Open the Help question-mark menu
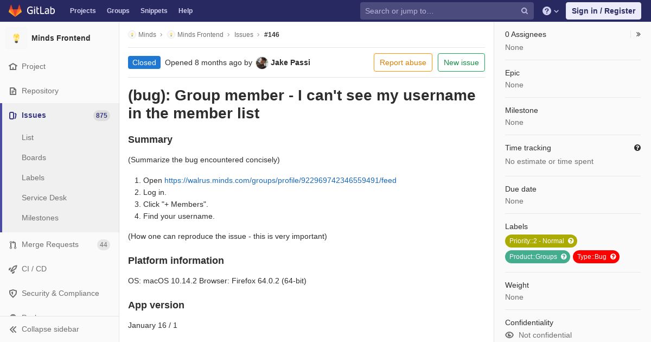Viewport: 651px width, 342px height. 551,11
